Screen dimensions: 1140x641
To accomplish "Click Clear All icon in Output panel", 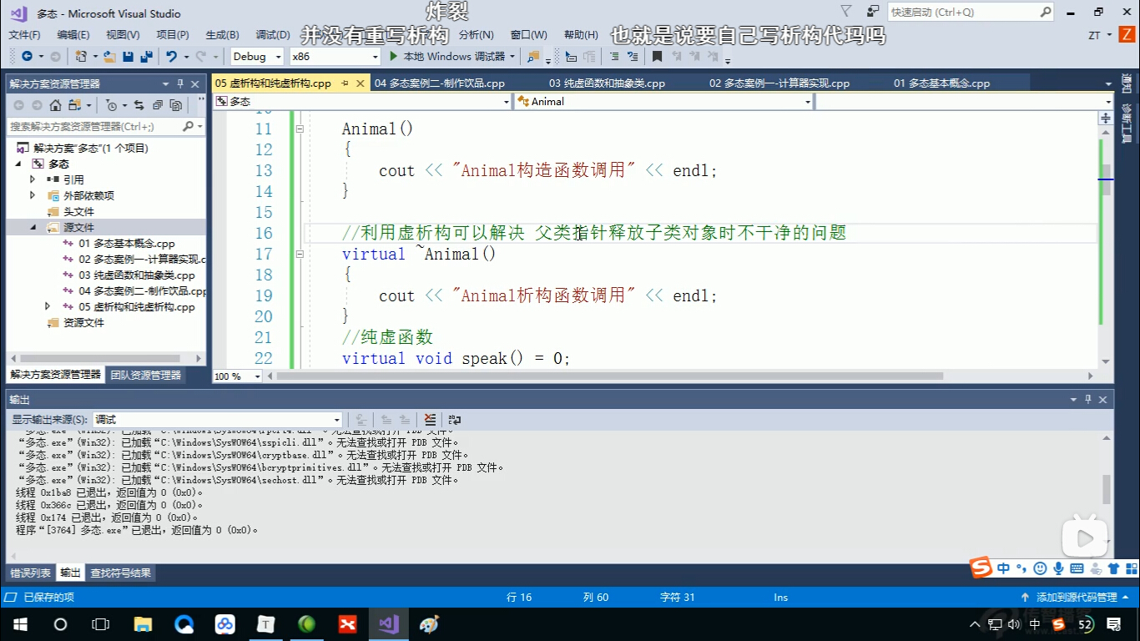I will coord(430,420).
